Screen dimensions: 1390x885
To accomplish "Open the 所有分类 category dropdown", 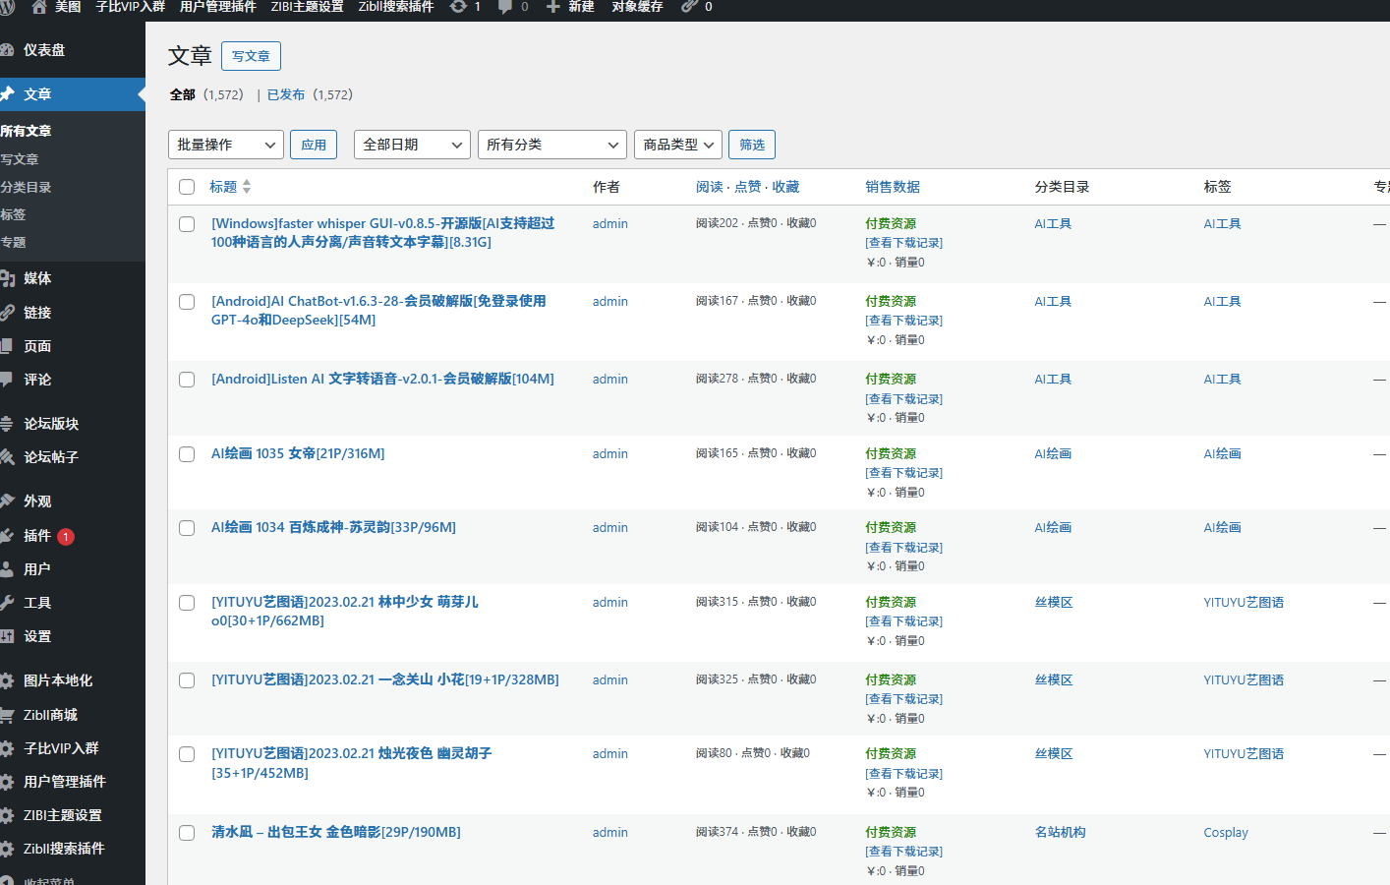I will point(551,145).
